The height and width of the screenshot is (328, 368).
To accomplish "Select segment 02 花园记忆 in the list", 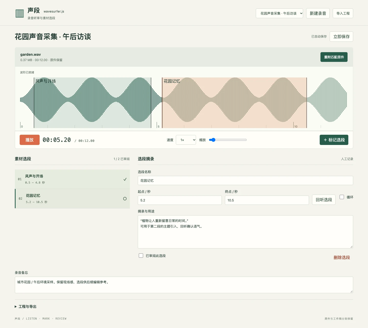I will [72, 199].
